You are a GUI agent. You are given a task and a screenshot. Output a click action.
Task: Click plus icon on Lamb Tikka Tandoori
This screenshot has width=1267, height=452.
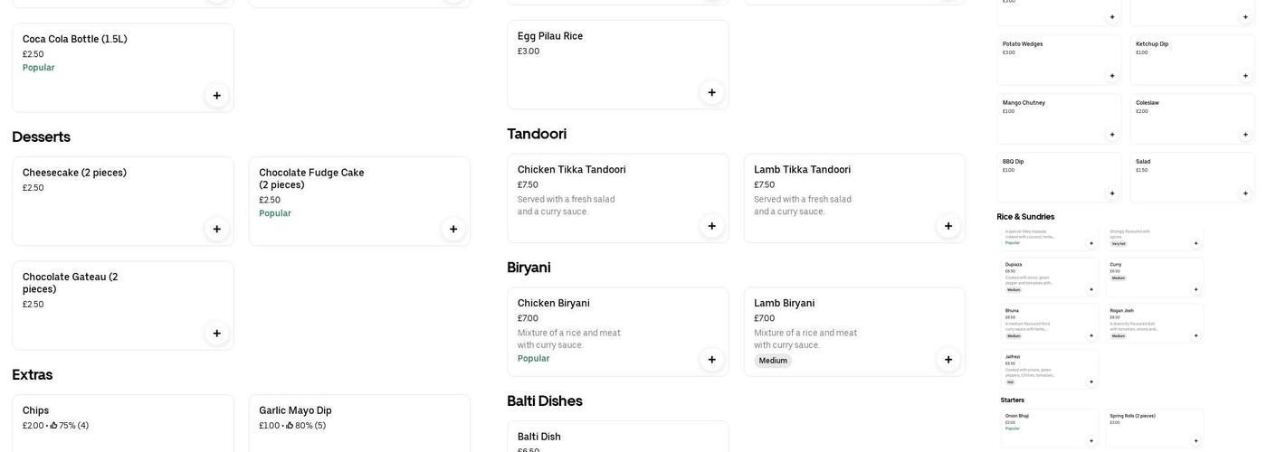click(x=948, y=226)
